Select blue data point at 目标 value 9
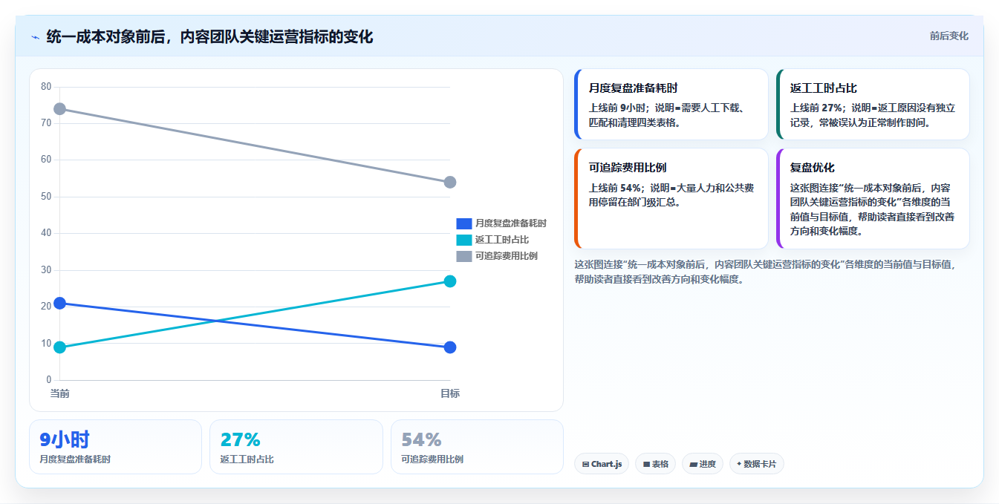This screenshot has height=504, width=999. (x=450, y=347)
